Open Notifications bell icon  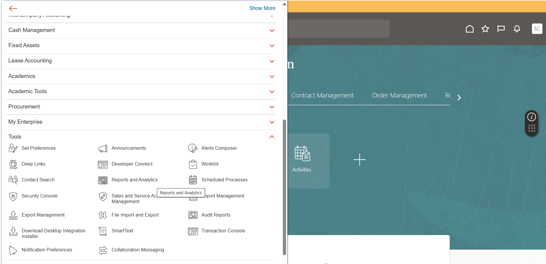click(x=517, y=29)
